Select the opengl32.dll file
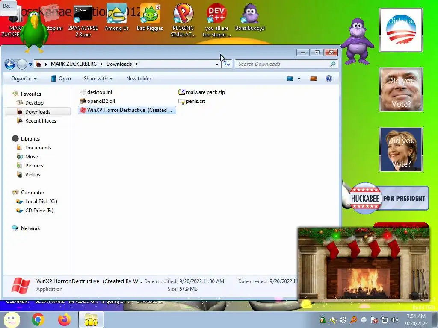Viewport: 438px width, 328px height. tap(98, 101)
